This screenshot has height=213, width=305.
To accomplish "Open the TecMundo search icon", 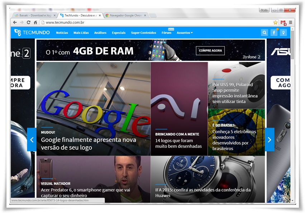I will (265, 33).
